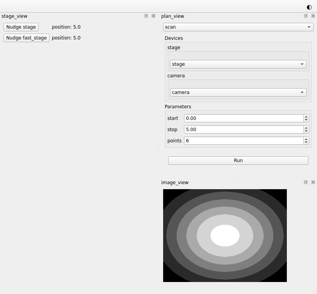Click into the stop value field
The width and height of the screenshot is (317, 294).
[x=244, y=130]
